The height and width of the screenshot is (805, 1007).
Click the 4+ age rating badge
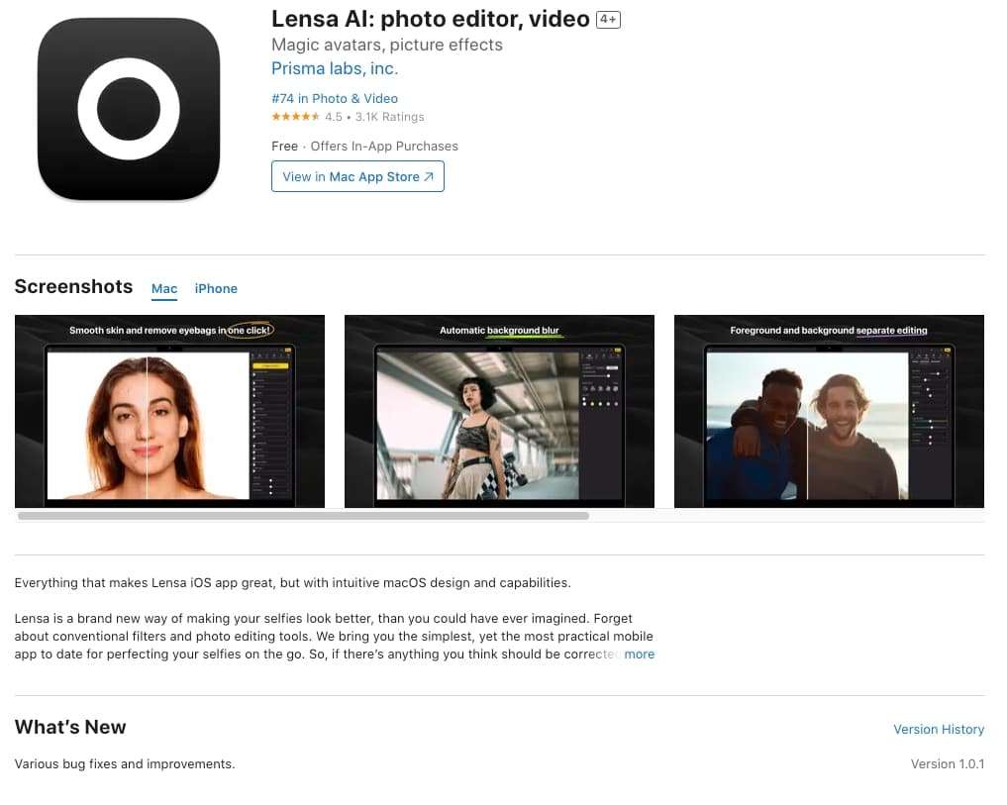tap(608, 19)
